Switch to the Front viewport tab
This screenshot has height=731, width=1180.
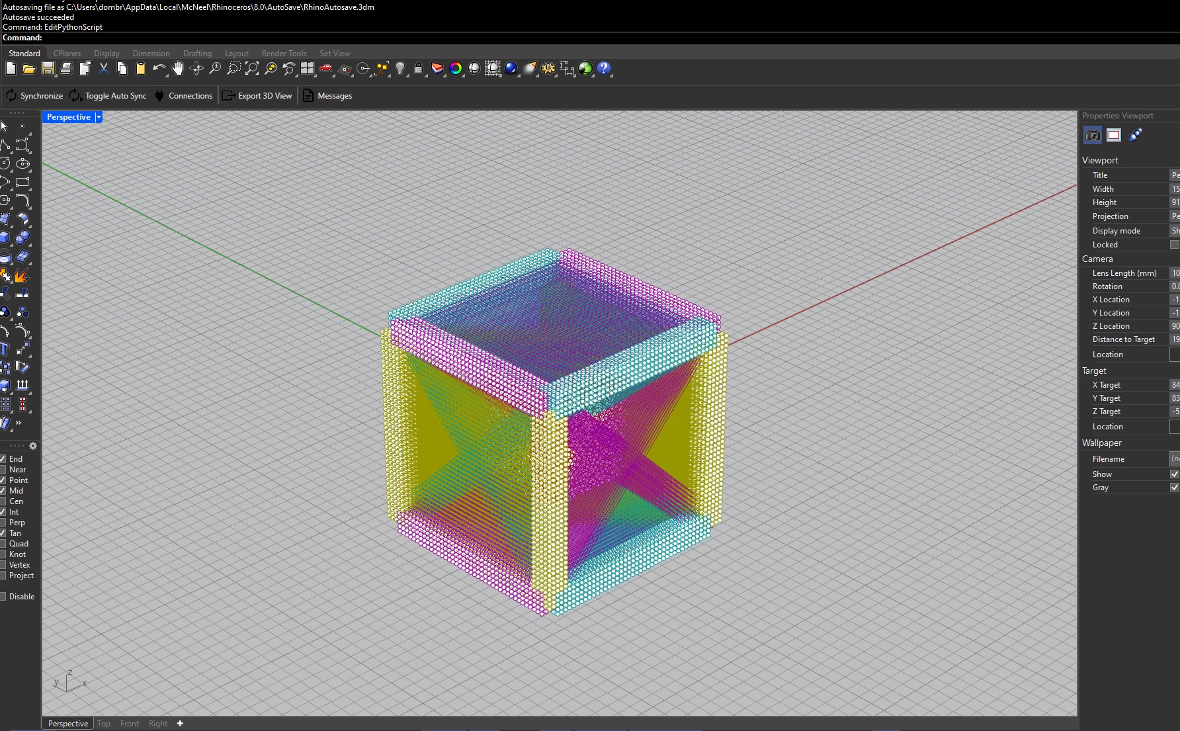(129, 723)
